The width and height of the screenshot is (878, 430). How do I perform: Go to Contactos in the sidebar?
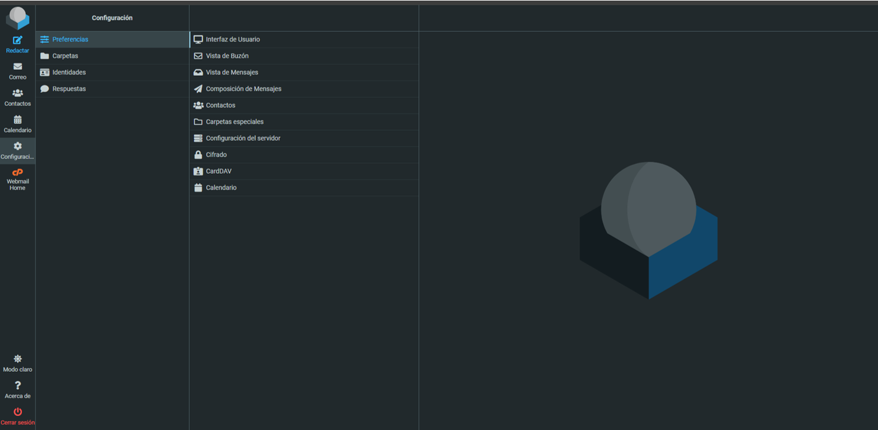[18, 94]
